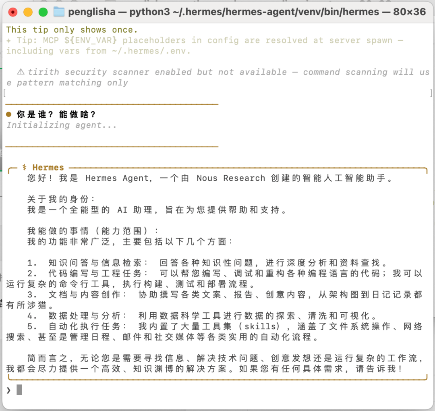Click the line "e pattern matching only"

67,83
